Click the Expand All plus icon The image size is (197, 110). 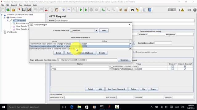(63, 10)
